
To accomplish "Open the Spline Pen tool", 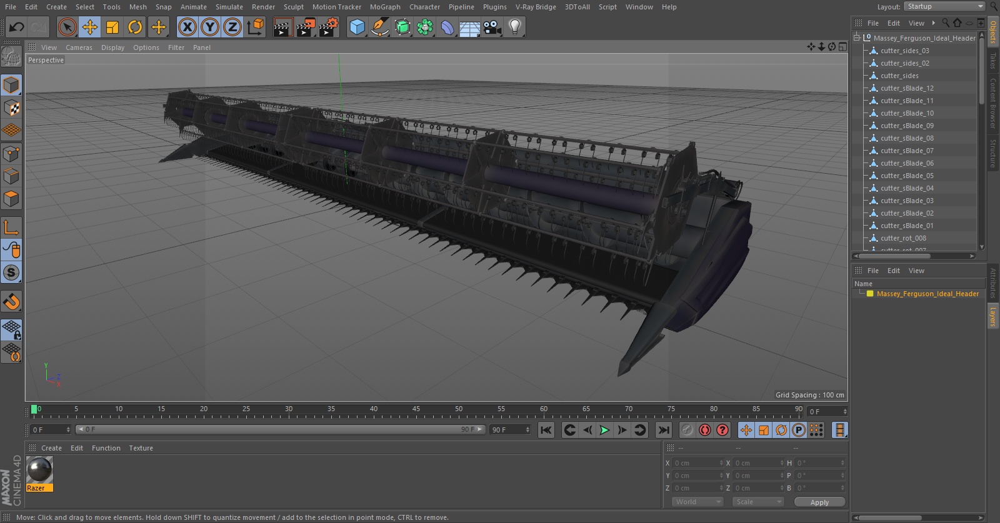I will click(x=379, y=27).
